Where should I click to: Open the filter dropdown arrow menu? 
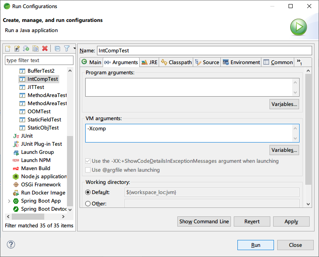[x=74, y=49]
